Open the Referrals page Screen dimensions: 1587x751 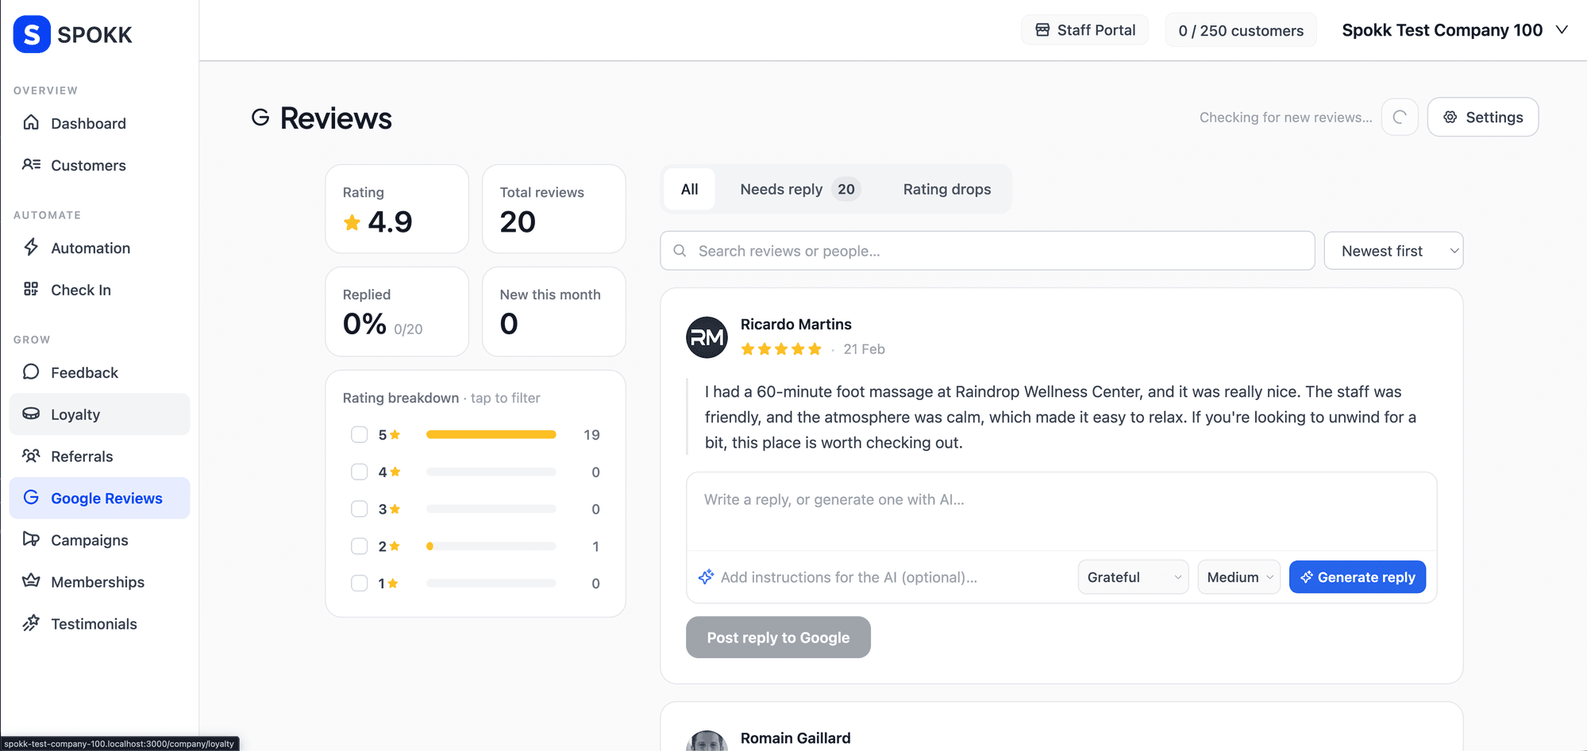(x=99, y=456)
